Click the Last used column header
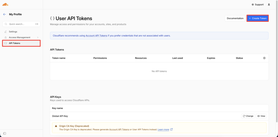 (x=178, y=58)
